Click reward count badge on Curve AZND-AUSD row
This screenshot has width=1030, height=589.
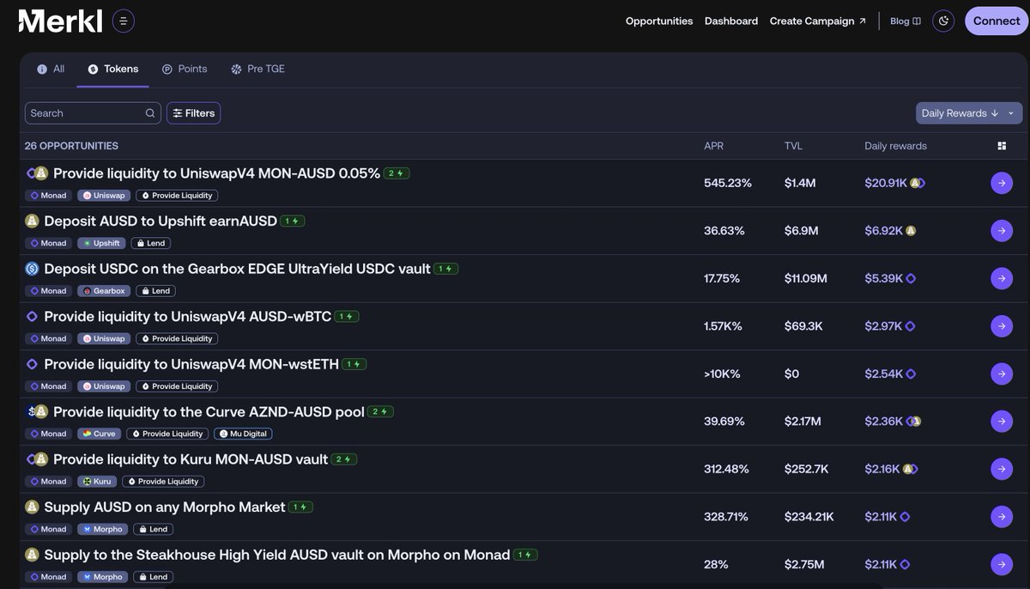381,412
